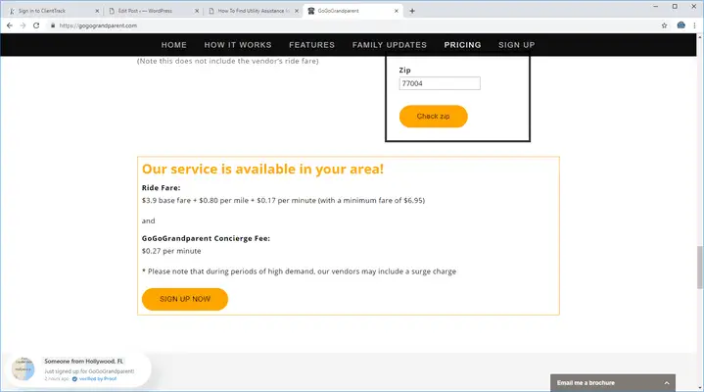Click the vendor's ride fare note text
This screenshot has height=392, width=704.
(227, 61)
